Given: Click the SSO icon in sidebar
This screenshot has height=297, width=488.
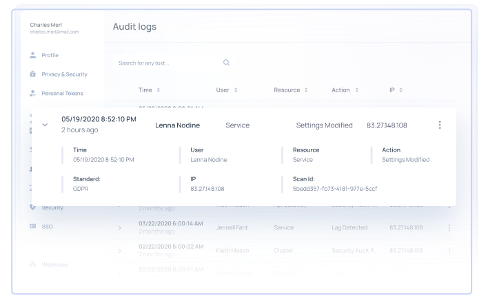Looking at the screenshot, I should coord(32,226).
